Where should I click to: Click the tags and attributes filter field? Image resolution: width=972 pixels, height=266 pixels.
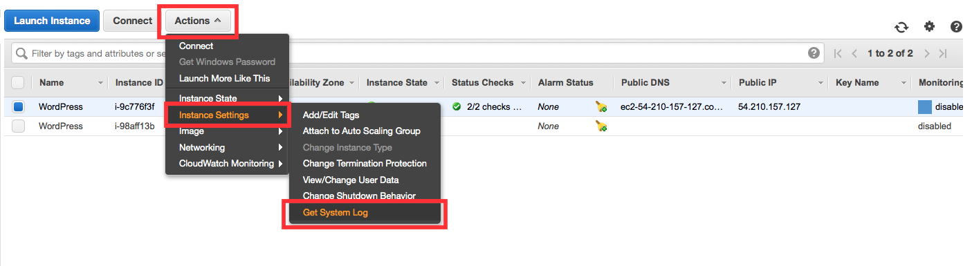pyautogui.click(x=90, y=53)
